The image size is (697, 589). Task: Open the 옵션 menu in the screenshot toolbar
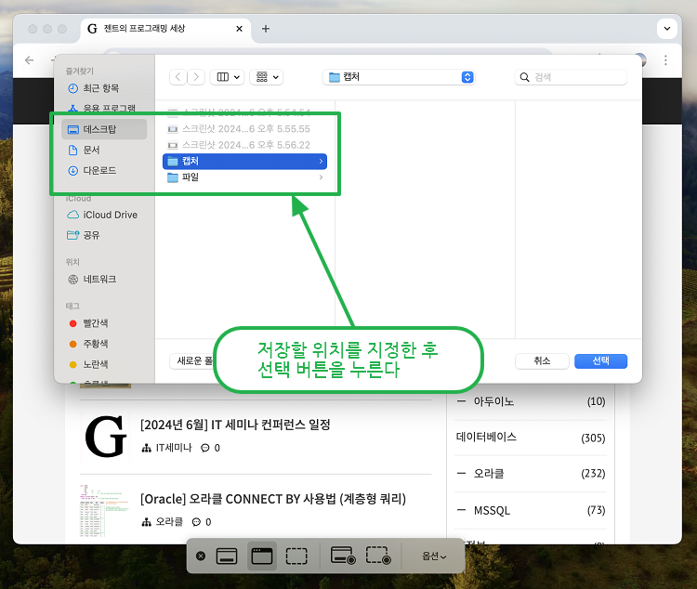click(434, 556)
